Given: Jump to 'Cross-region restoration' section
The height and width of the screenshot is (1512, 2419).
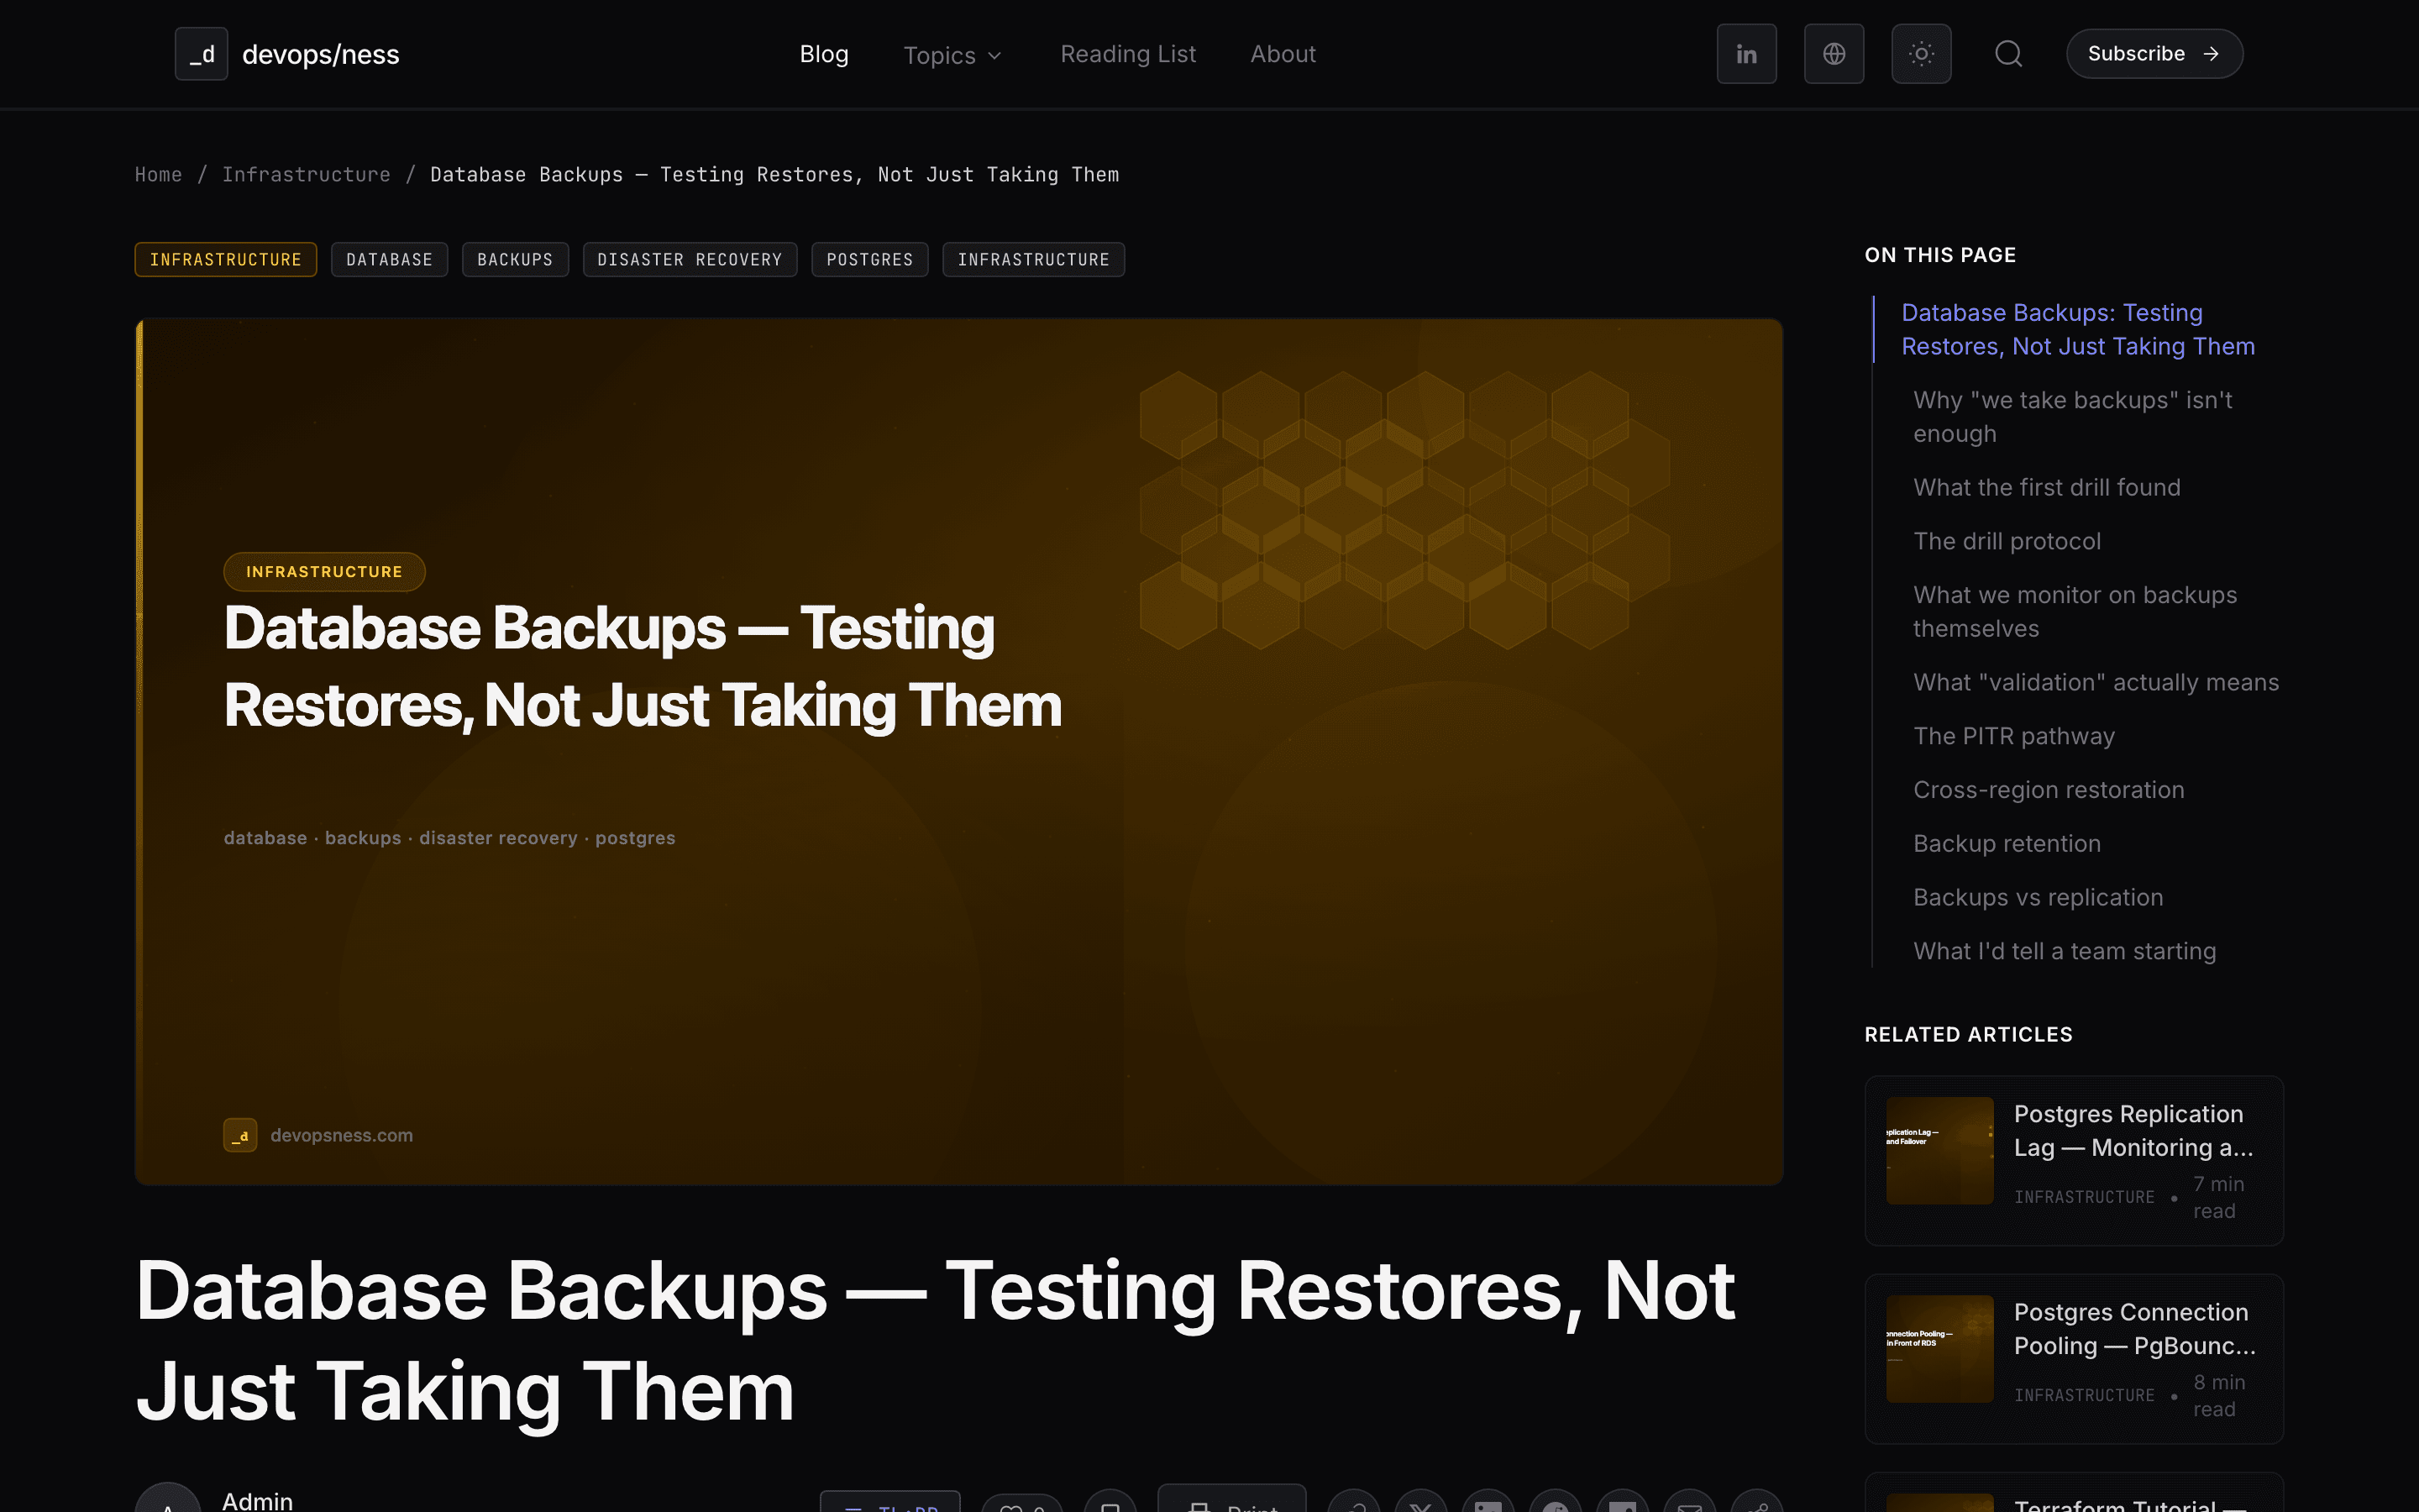Looking at the screenshot, I should 2048,790.
